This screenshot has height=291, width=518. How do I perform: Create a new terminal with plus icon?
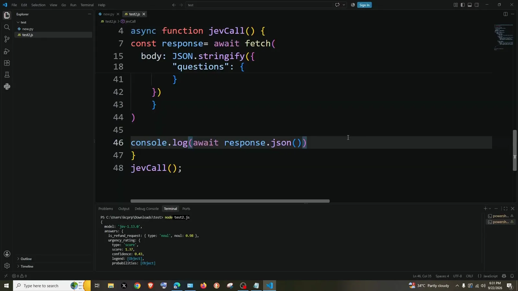tap(485, 209)
